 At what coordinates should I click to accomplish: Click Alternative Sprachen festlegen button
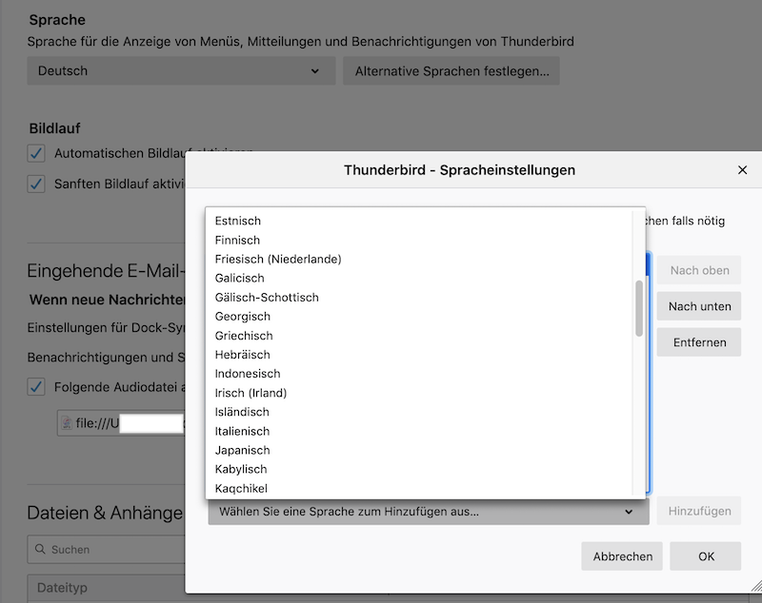click(451, 70)
